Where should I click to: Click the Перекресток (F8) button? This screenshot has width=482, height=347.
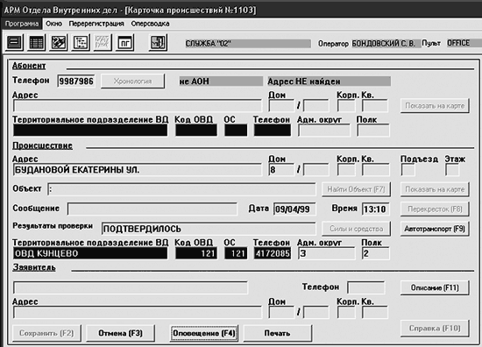pyautogui.click(x=435, y=209)
